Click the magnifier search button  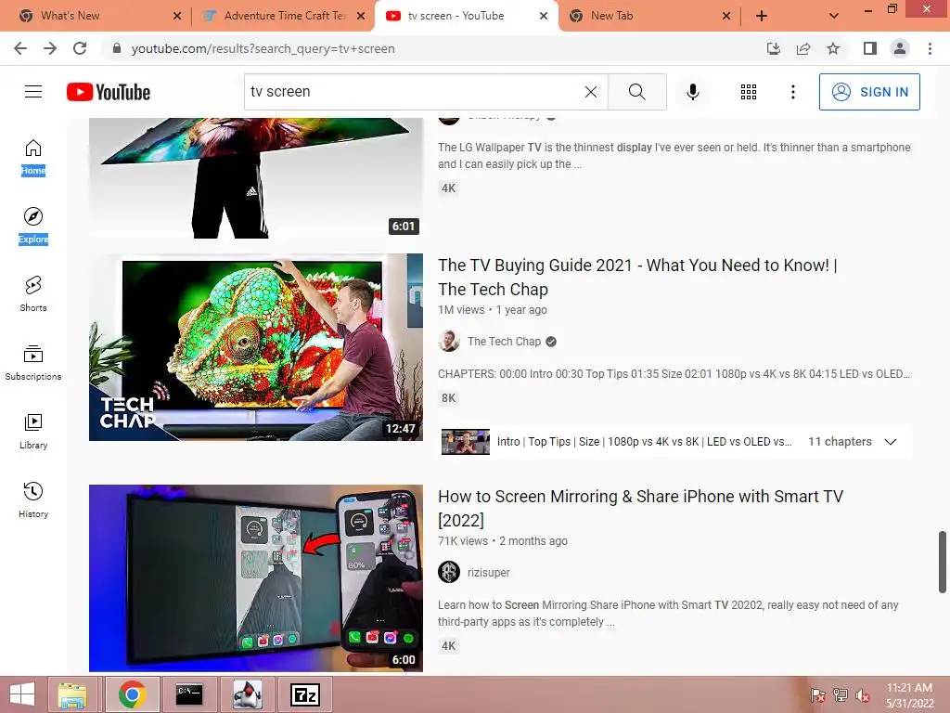click(636, 92)
